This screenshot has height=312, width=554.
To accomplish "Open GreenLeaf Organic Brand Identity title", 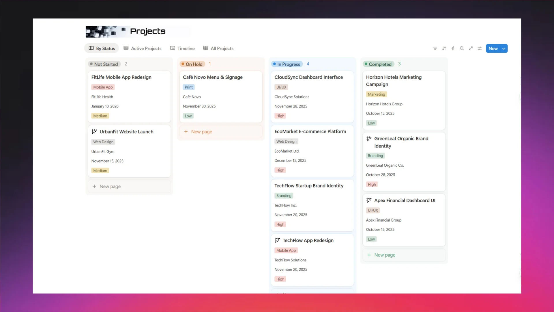I will [401, 142].
